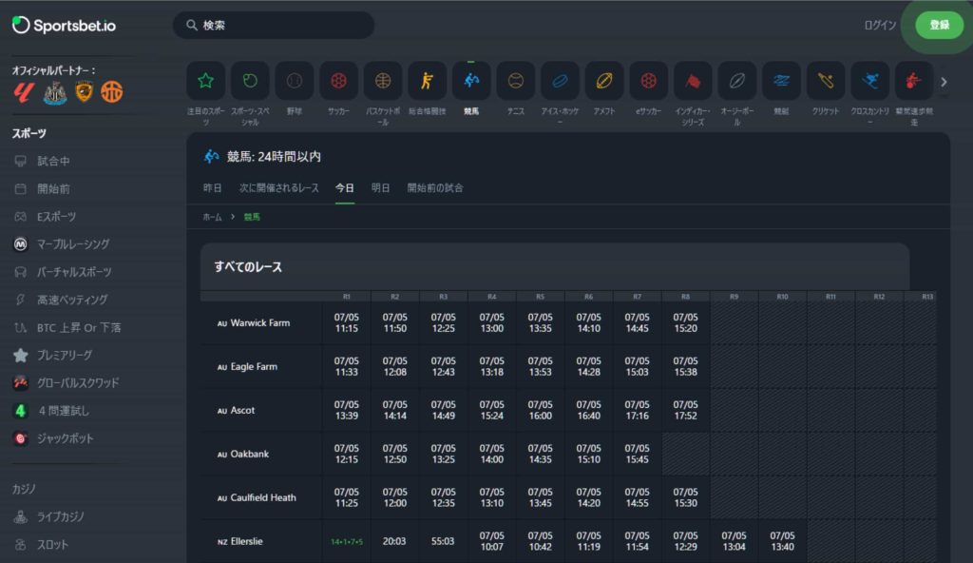
Task: Select the クロスカントリー skier icon
Action: 869,81
